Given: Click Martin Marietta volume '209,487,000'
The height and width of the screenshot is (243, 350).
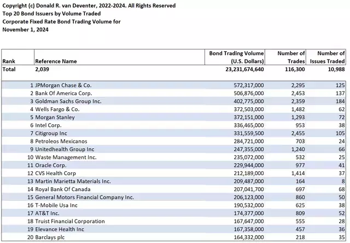Looking at the screenshot, I should pos(249,181).
